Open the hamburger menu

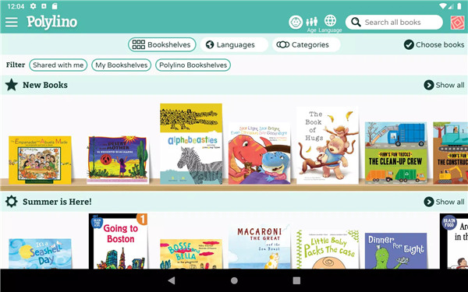click(x=12, y=22)
